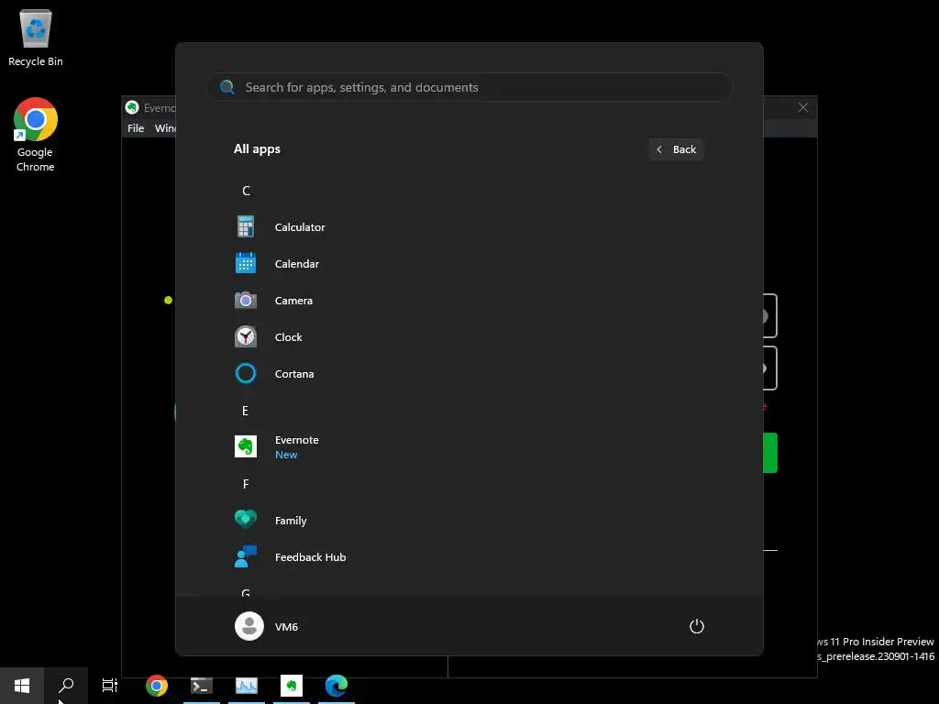
Task: Open the Calendar app icon
Action: pyautogui.click(x=246, y=263)
